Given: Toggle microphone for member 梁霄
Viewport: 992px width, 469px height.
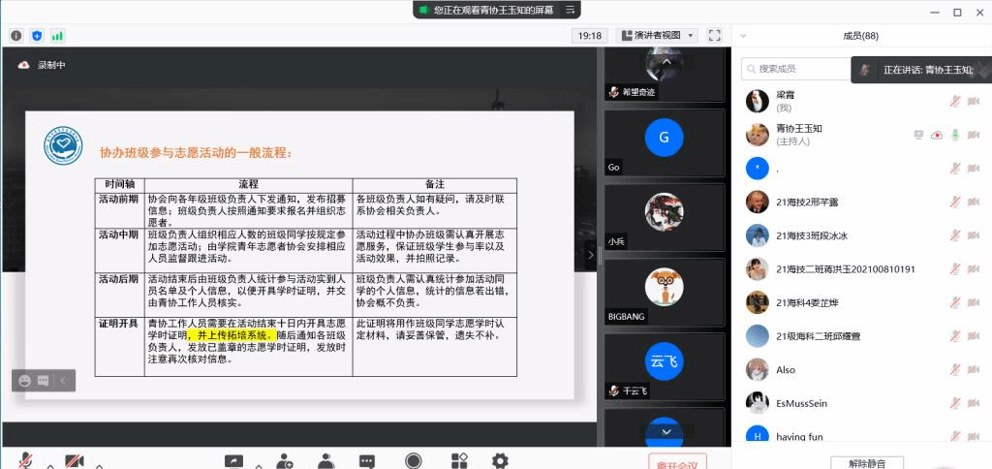Looking at the screenshot, I should click(x=954, y=101).
